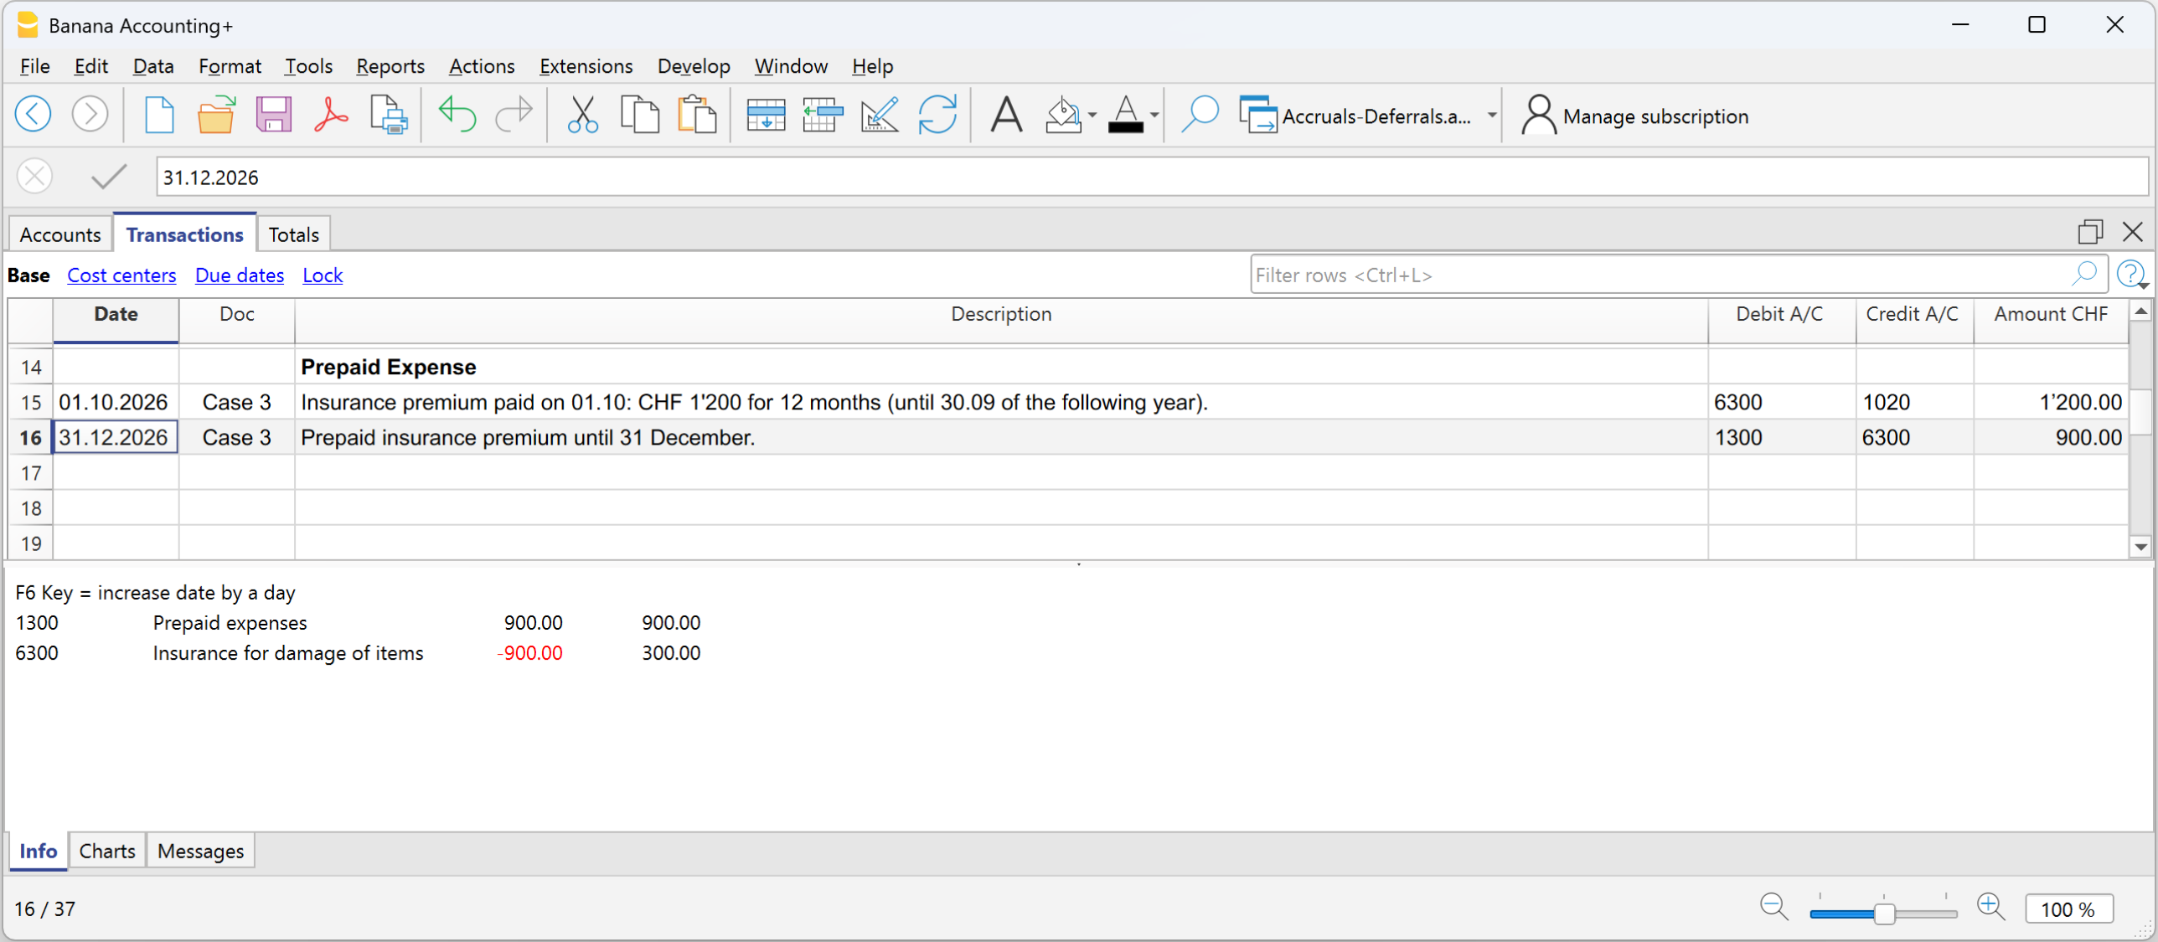Viewport: 2158px width, 942px height.
Task: Switch to the Totals tab
Action: [x=293, y=234]
